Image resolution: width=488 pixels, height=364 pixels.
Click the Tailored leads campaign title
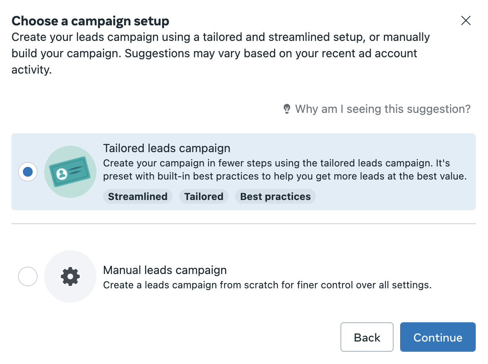166,148
